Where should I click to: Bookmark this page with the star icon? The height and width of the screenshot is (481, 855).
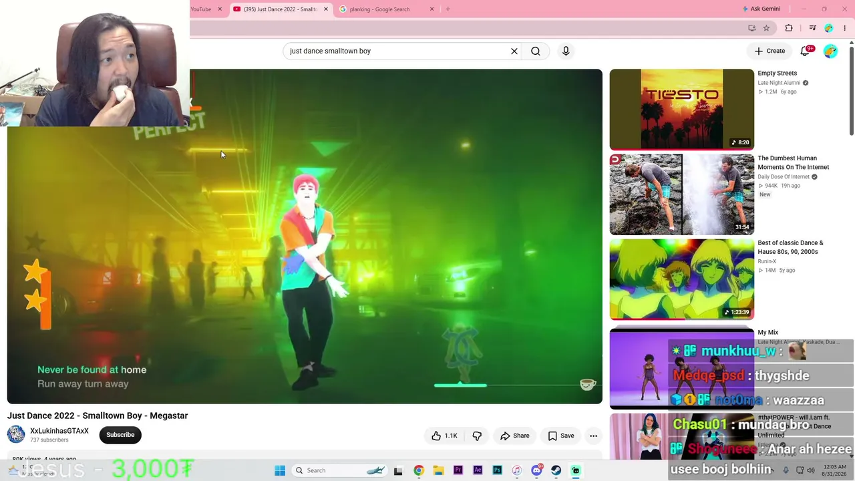click(x=766, y=28)
